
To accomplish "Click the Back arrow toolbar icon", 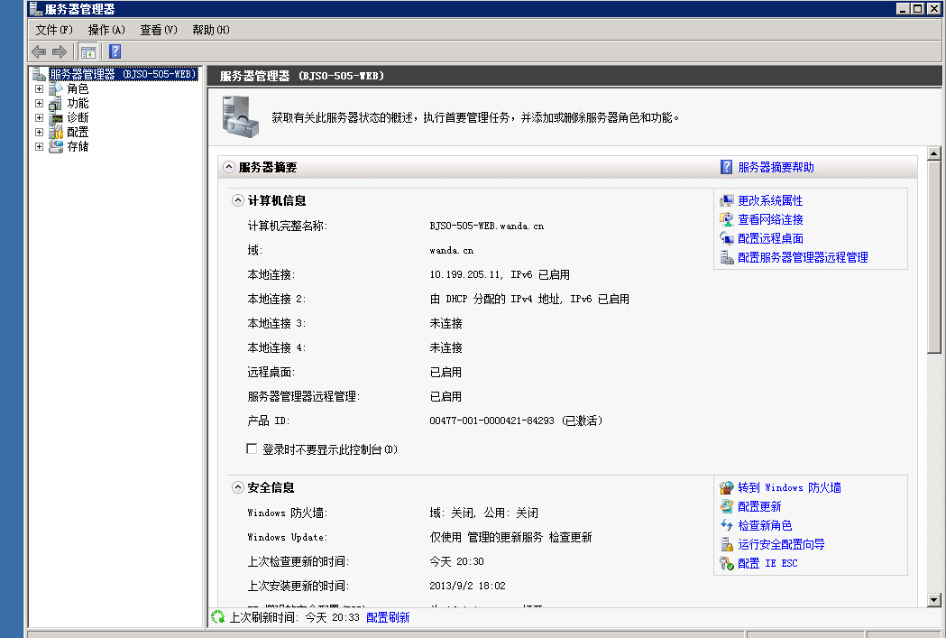I will (x=39, y=52).
